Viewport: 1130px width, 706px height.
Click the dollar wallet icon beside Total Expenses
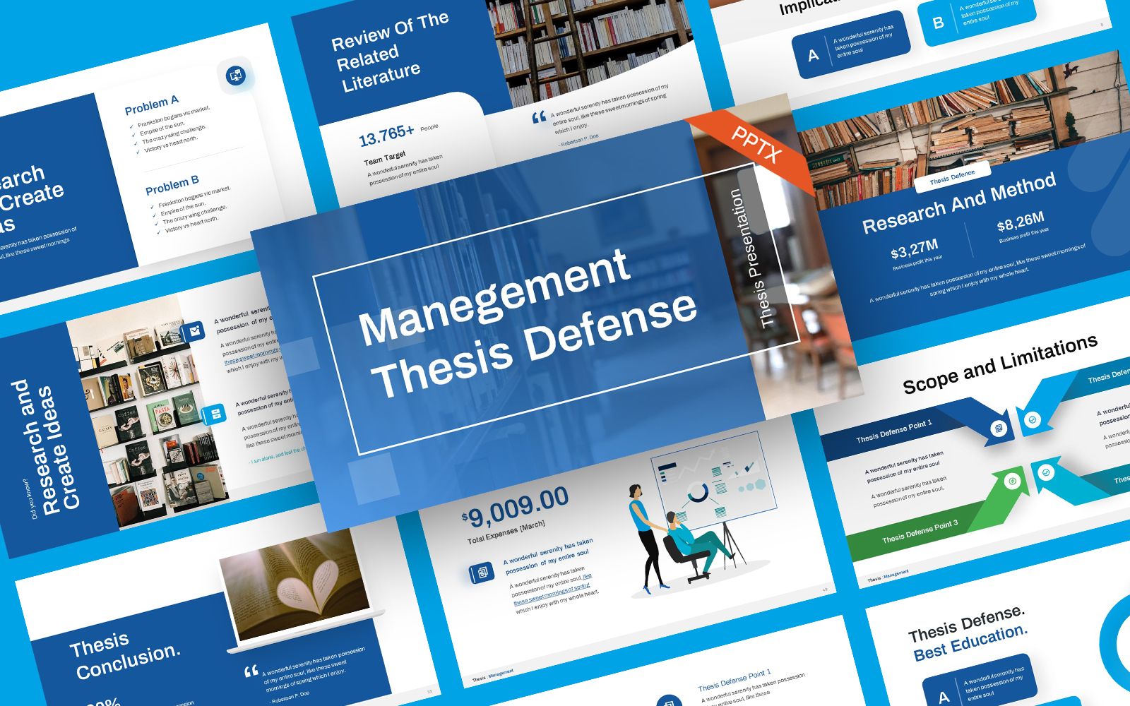click(483, 572)
